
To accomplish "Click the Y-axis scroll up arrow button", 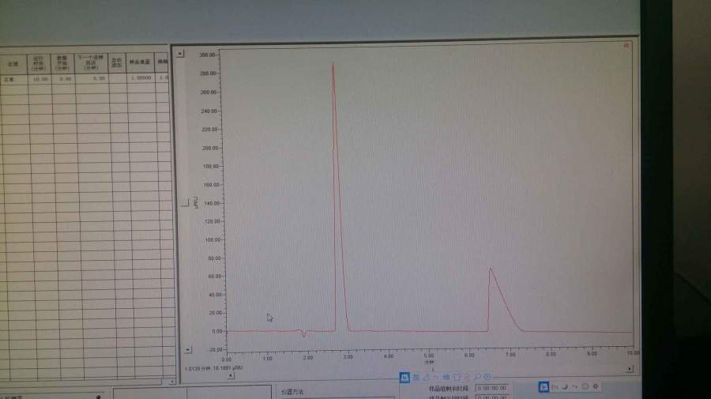I will [x=180, y=54].
